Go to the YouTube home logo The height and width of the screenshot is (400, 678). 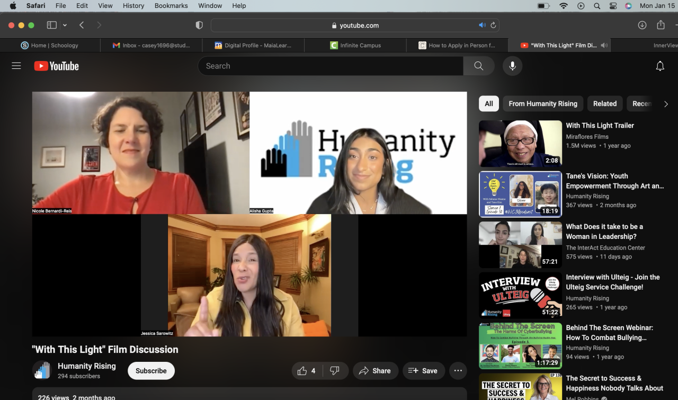[56, 66]
